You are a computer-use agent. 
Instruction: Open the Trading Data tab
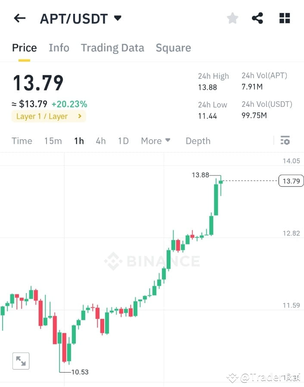[x=112, y=48]
